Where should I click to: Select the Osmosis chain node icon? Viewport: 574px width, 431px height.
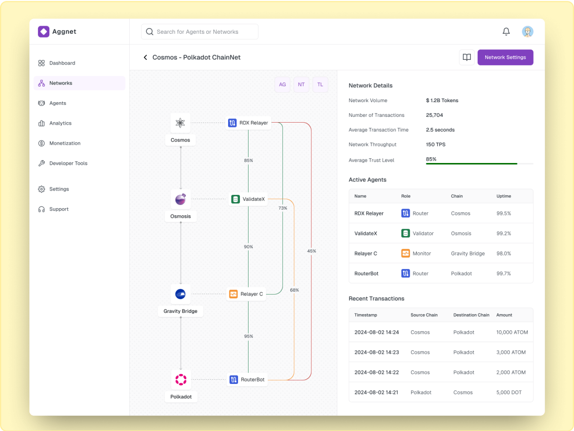[x=181, y=199]
